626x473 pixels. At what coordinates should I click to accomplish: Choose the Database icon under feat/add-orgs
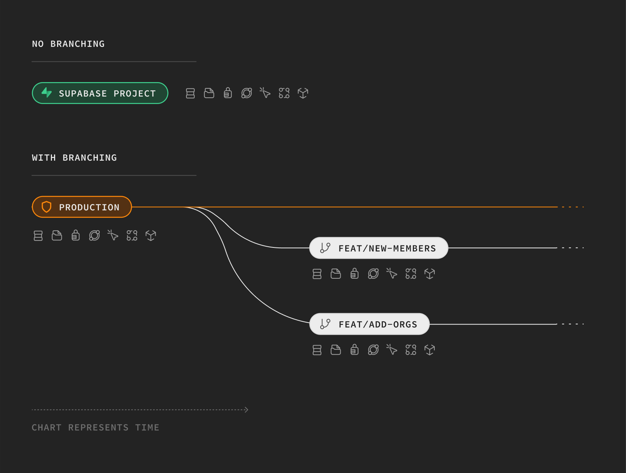point(317,350)
